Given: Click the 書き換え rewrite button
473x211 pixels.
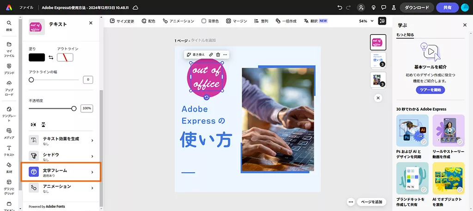Looking at the screenshot, I should pos(196,54).
